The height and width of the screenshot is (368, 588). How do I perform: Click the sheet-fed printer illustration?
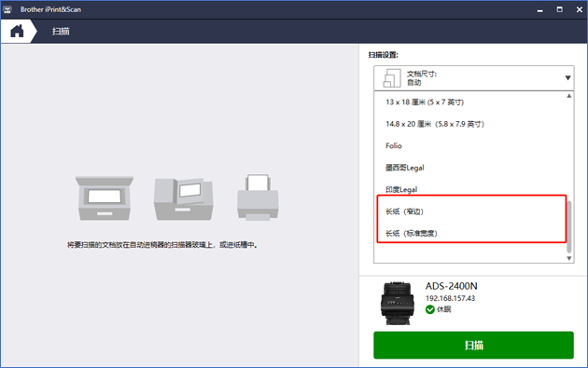[258, 197]
